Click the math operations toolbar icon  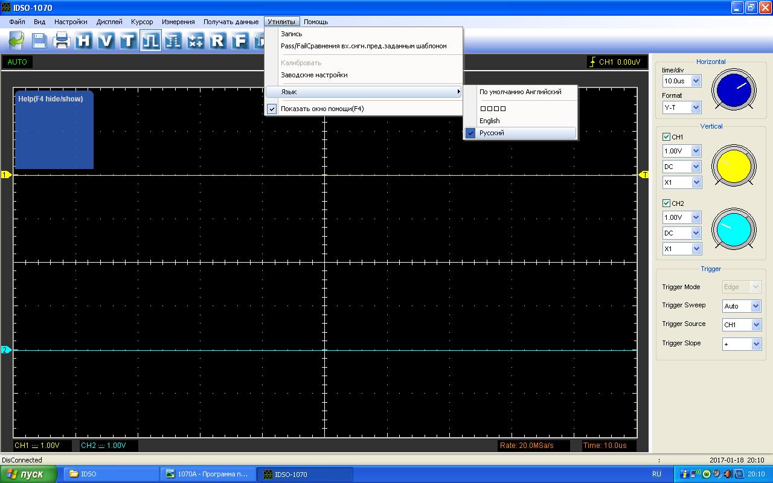click(x=195, y=40)
